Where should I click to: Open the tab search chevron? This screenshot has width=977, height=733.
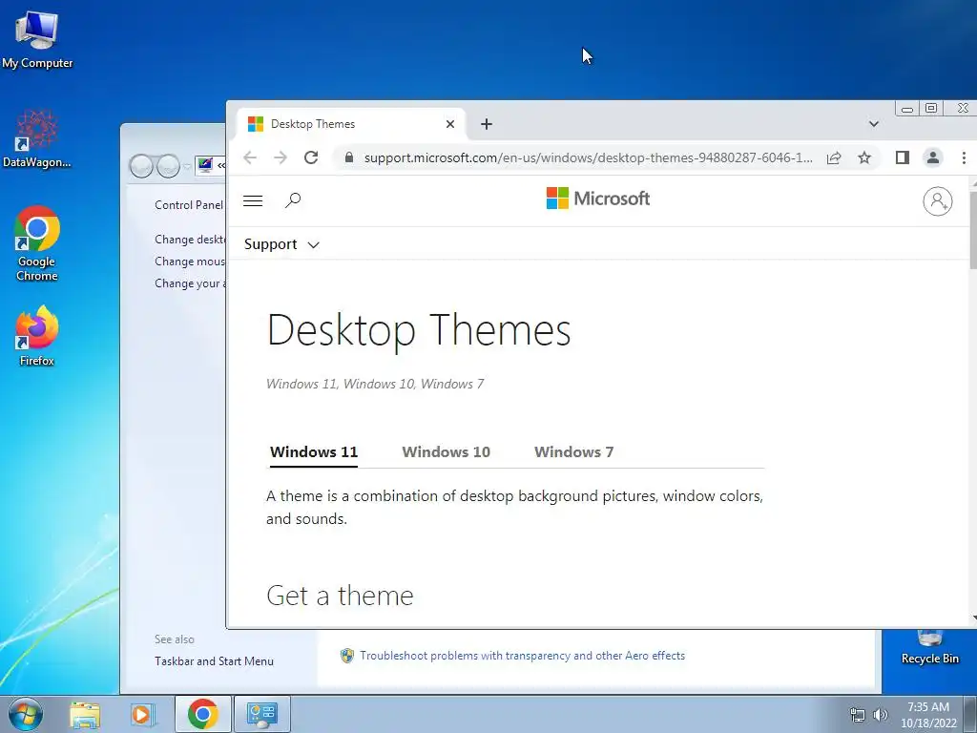click(874, 124)
